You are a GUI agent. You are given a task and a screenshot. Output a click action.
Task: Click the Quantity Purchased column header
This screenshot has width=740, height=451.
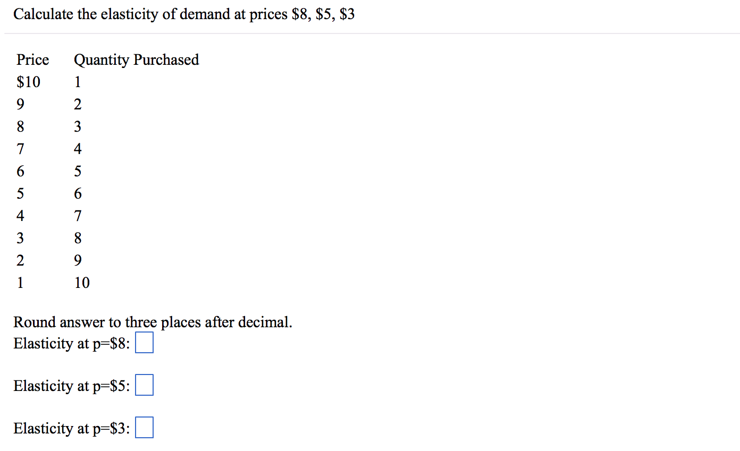137,60
